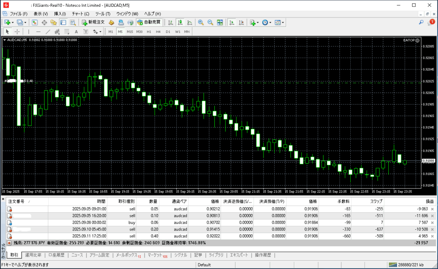
Task: Open the チャート (C) menu
Action: 80,14
